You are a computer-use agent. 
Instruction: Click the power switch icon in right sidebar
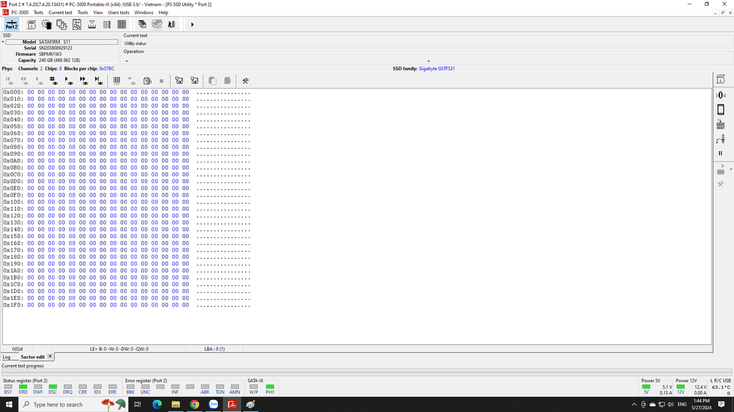(721, 139)
